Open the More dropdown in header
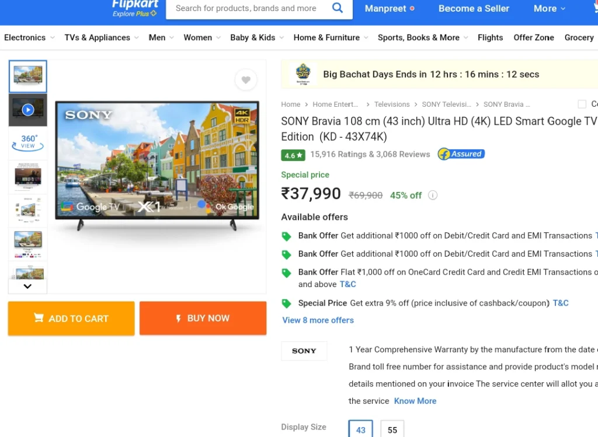This screenshot has width=598, height=437. 549,8
